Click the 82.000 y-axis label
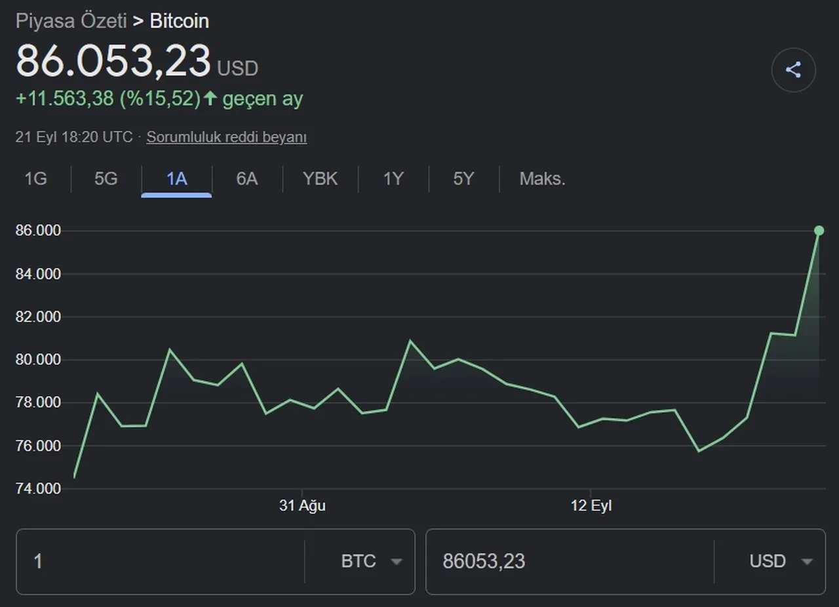Image resolution: width=839 pixels, height=607 pixels. (38, 317)
